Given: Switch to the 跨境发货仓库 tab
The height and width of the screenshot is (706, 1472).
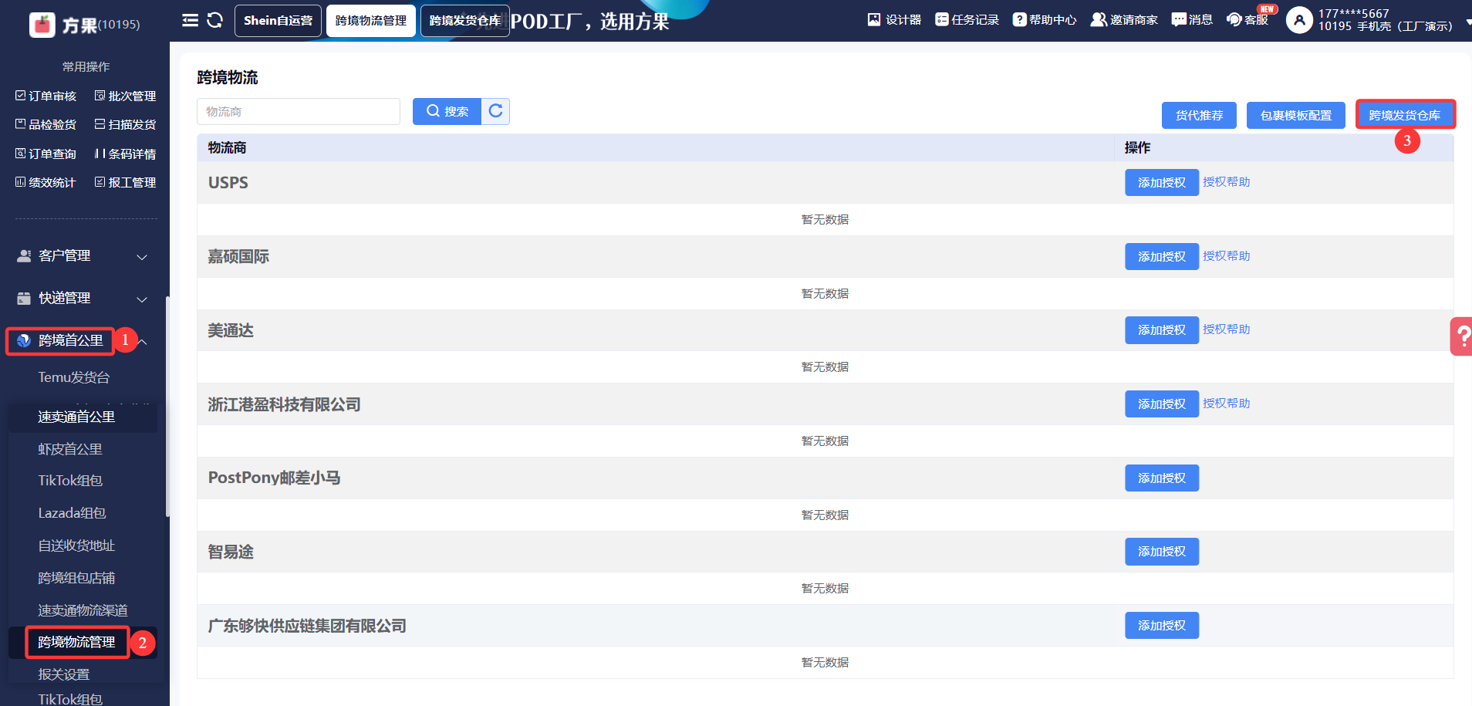Looking at the screenshot, I should click(464, 21).
